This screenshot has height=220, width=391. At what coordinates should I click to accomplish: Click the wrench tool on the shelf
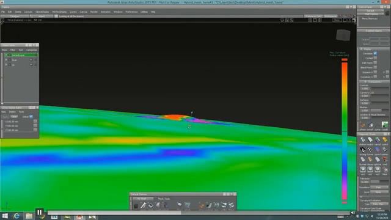143,205
